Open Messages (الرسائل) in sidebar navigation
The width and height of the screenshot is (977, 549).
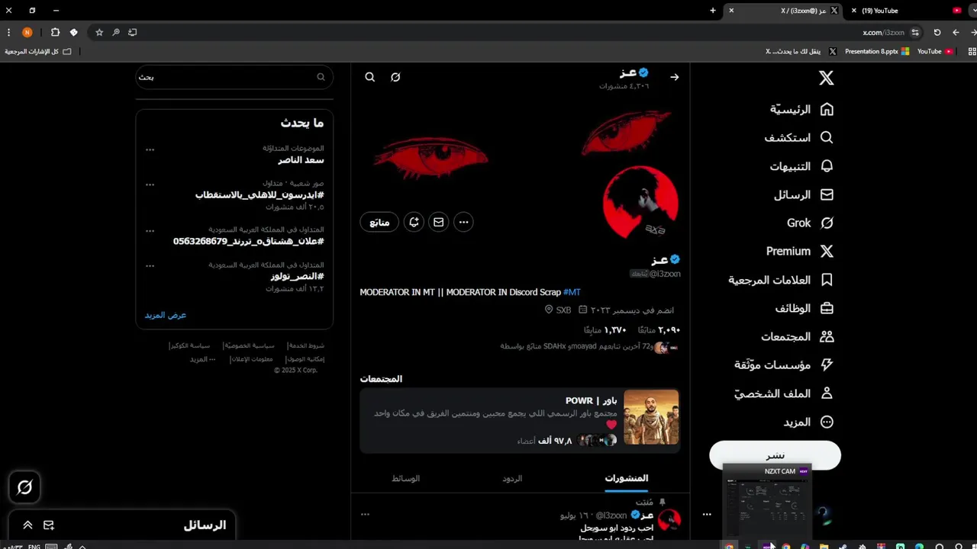(804, 194)
